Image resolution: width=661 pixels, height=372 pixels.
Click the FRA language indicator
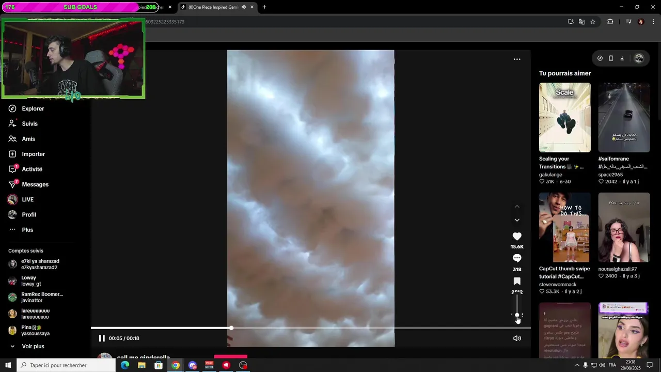612,365
